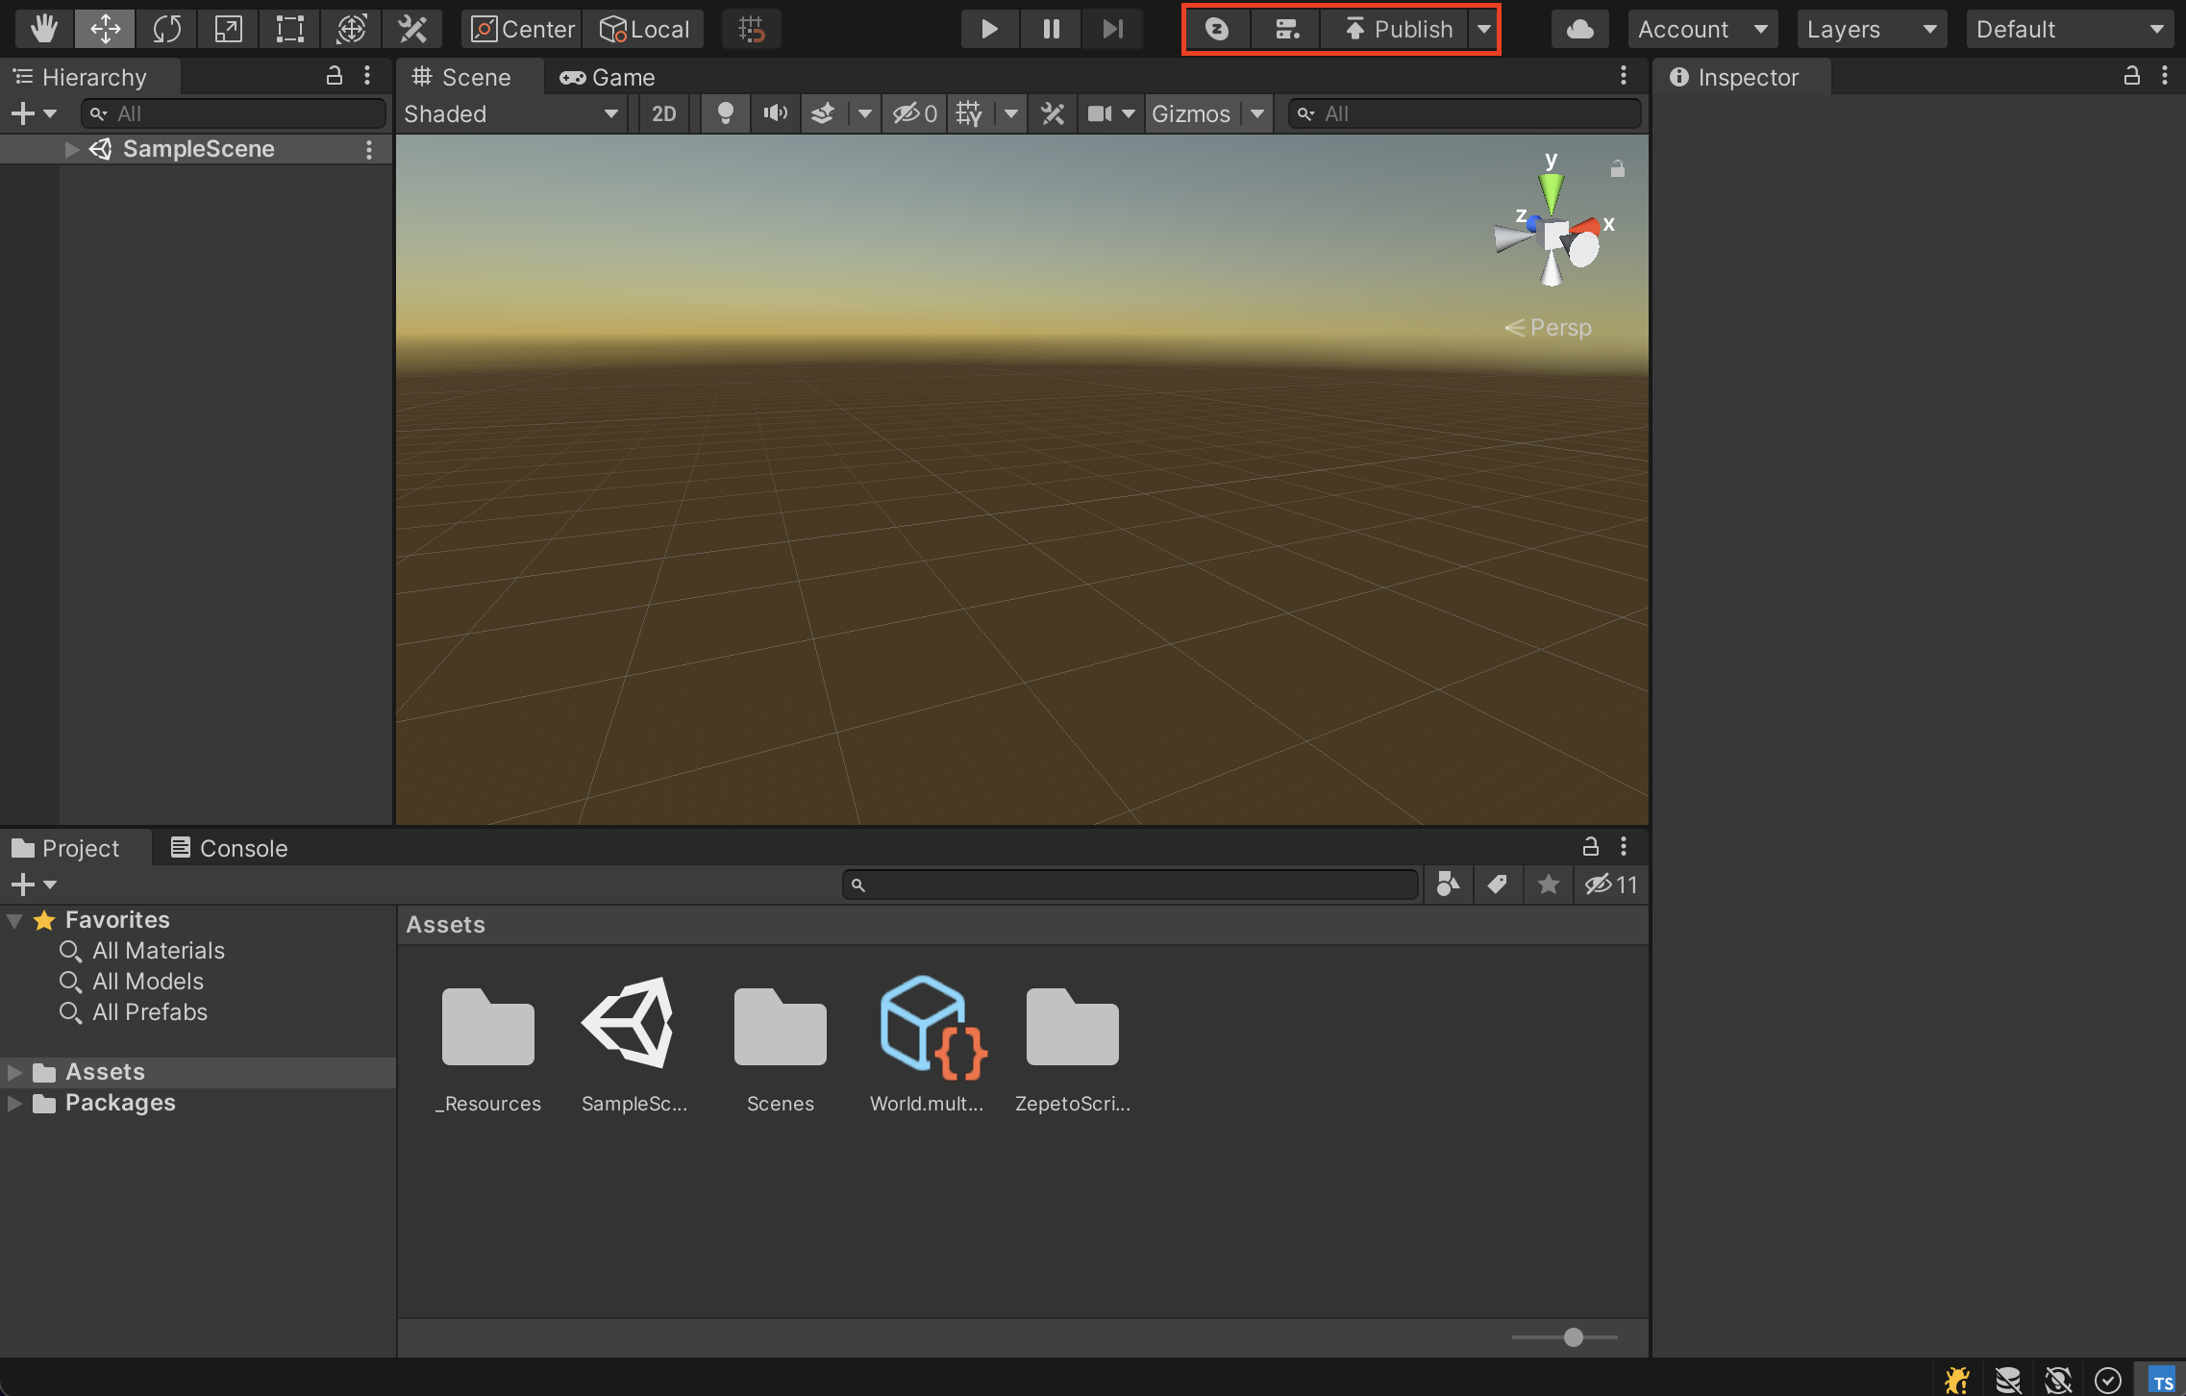
Task: Switch to the Game tab
Action: pyautogui.click(x=608, y=77)
